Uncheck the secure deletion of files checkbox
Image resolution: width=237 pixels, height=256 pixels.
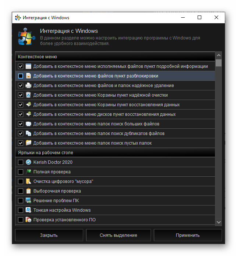[x=21, y=85]
